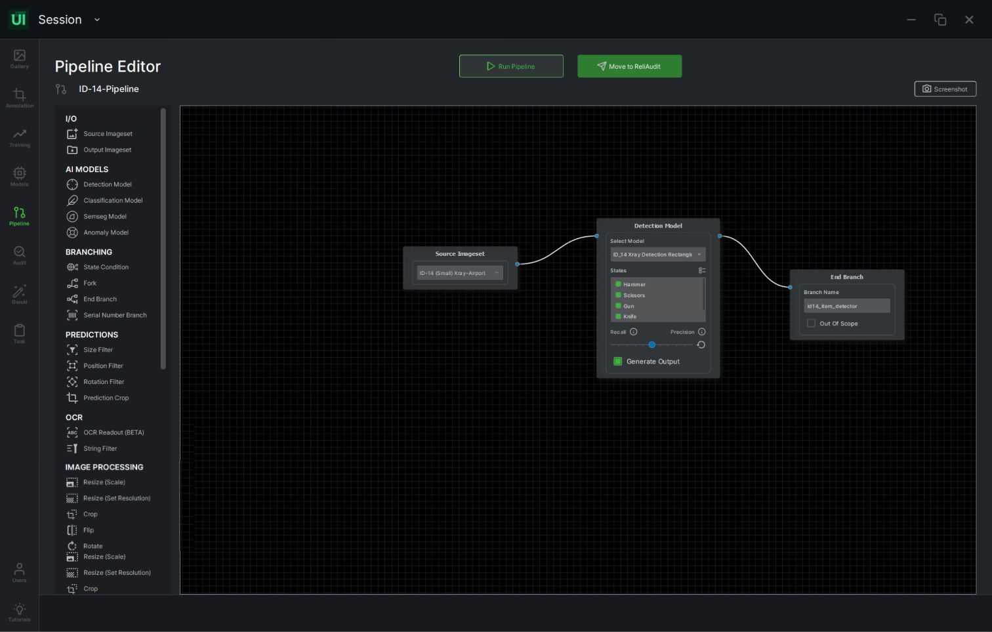992x632 pixels.
Task: Select the Output Imageset palette item
Action: tap(99, 150)
